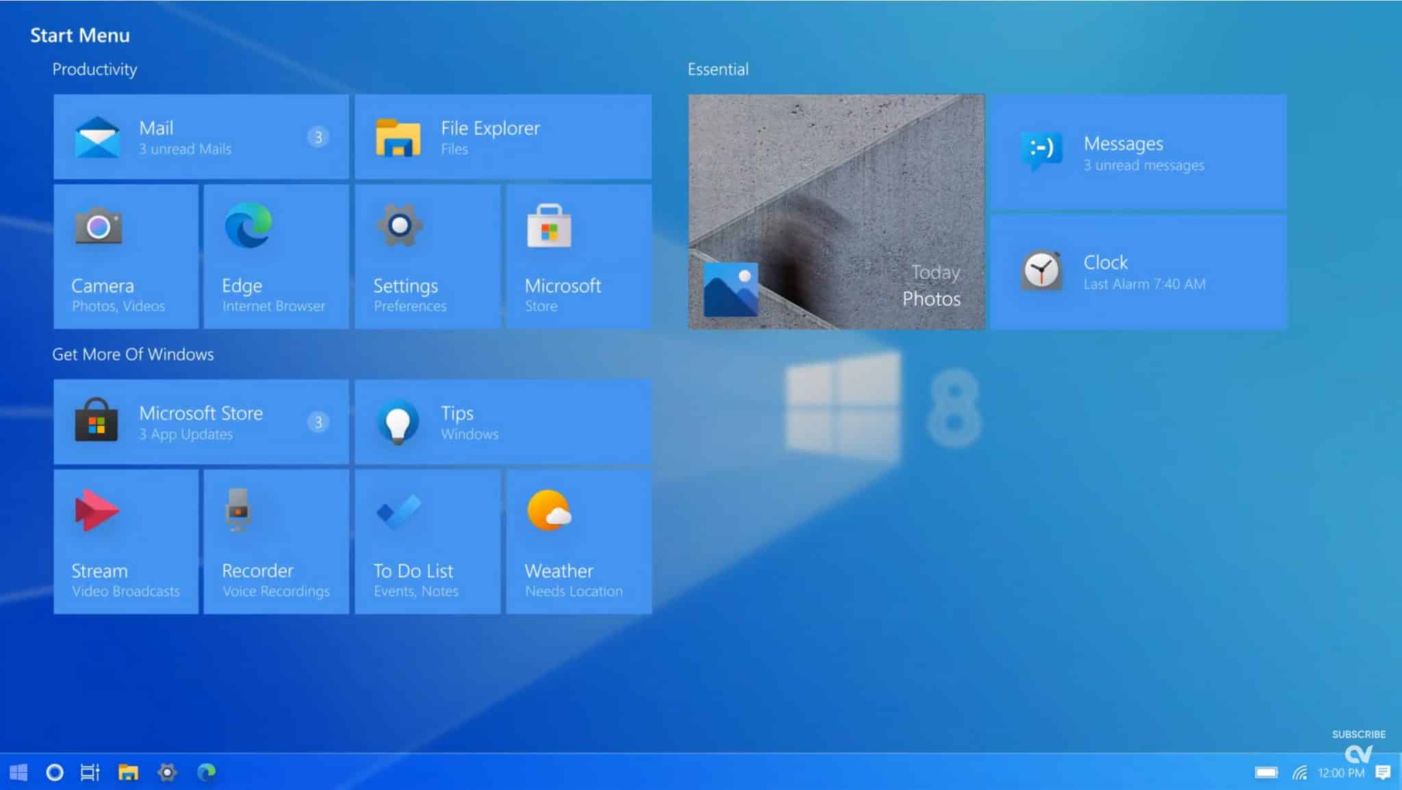Select the Get More Of Windows heading
This screenshot has width=1402, height=790.
pos(133,354)
